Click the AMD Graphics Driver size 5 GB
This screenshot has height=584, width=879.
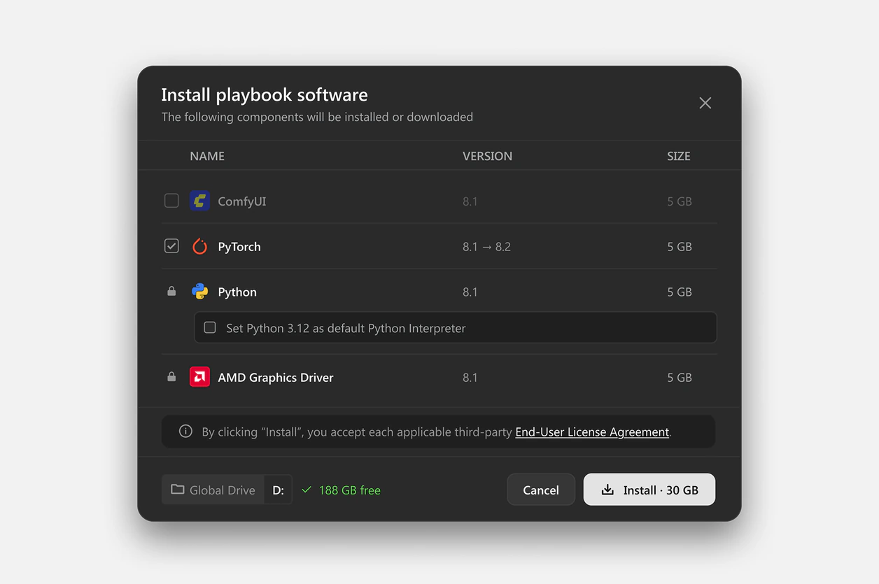(680, 378)
